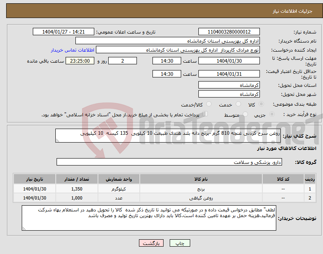This screenshot has width=323, height=254.
Task: Select the متوسط purchase type radio
Action: pyautogui.click(x=245, y=114)
